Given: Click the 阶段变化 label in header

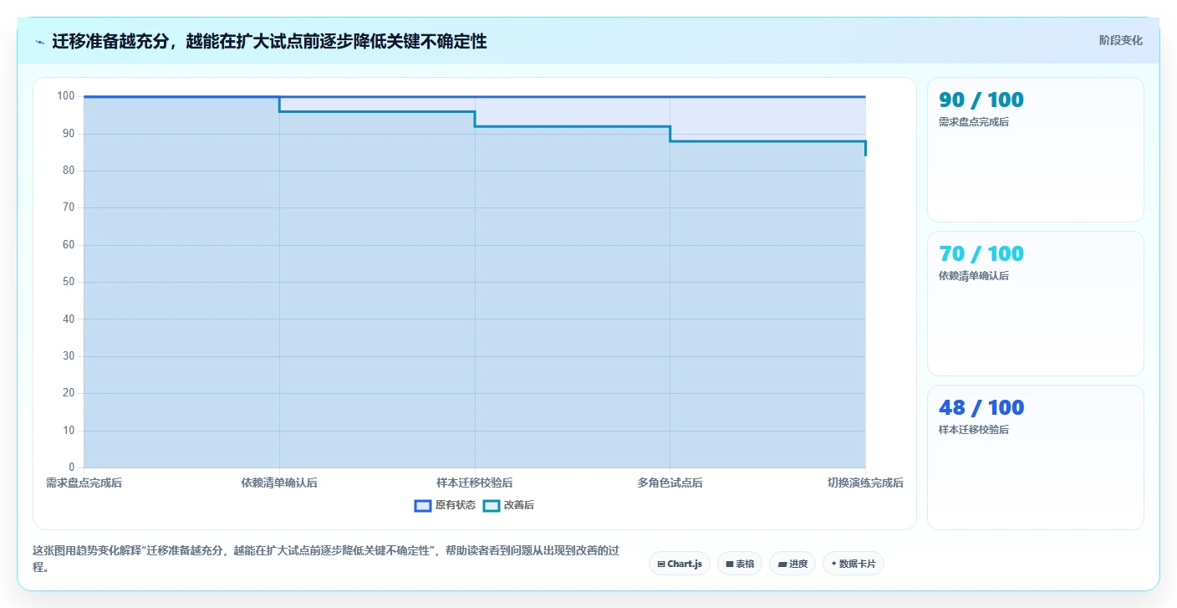Looking at the screenshot, I should point(1120,40).
